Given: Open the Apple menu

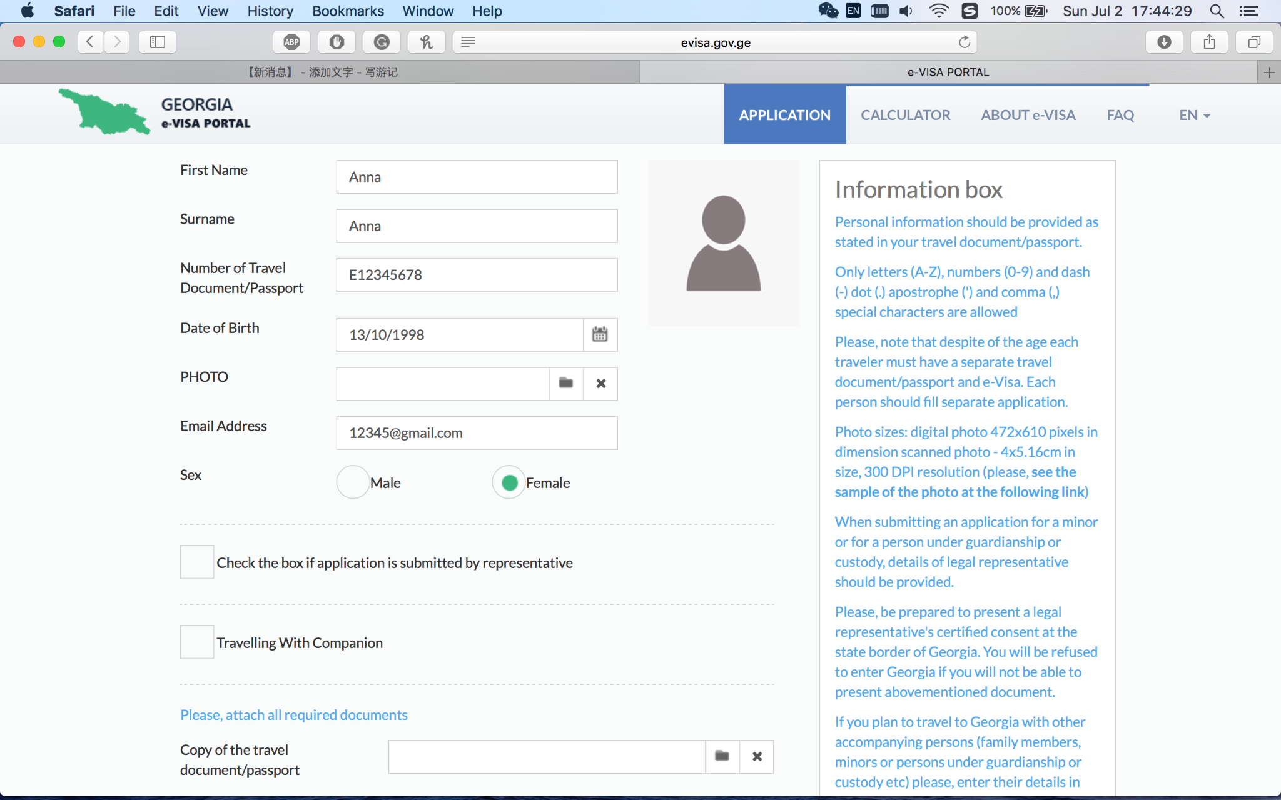Looking at the screenshot, I should [x=27, y=11].
